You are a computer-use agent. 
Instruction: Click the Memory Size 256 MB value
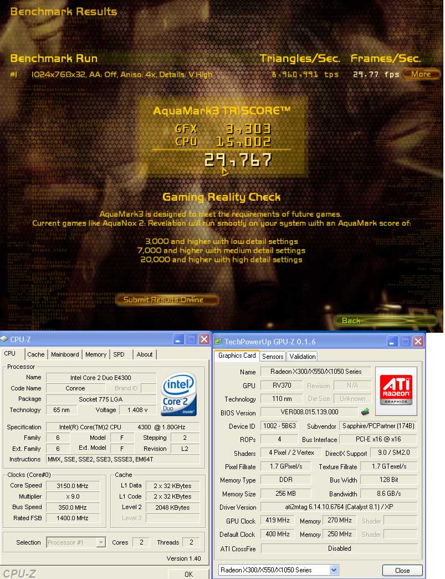[285, 494]
